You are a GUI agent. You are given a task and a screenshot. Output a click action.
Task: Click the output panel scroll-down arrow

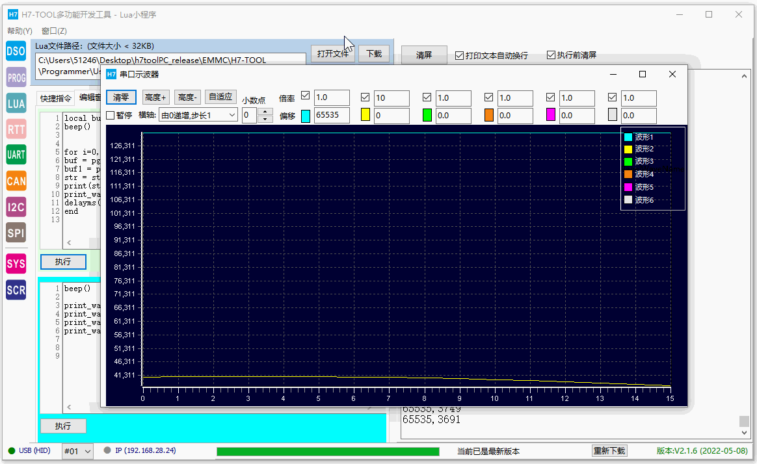click(x=744, y=433)
